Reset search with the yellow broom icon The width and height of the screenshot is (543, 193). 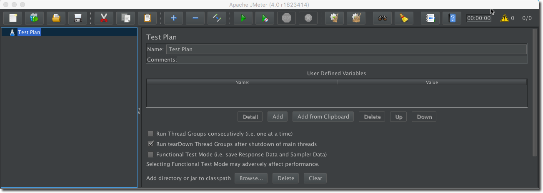tap(404, 18)
